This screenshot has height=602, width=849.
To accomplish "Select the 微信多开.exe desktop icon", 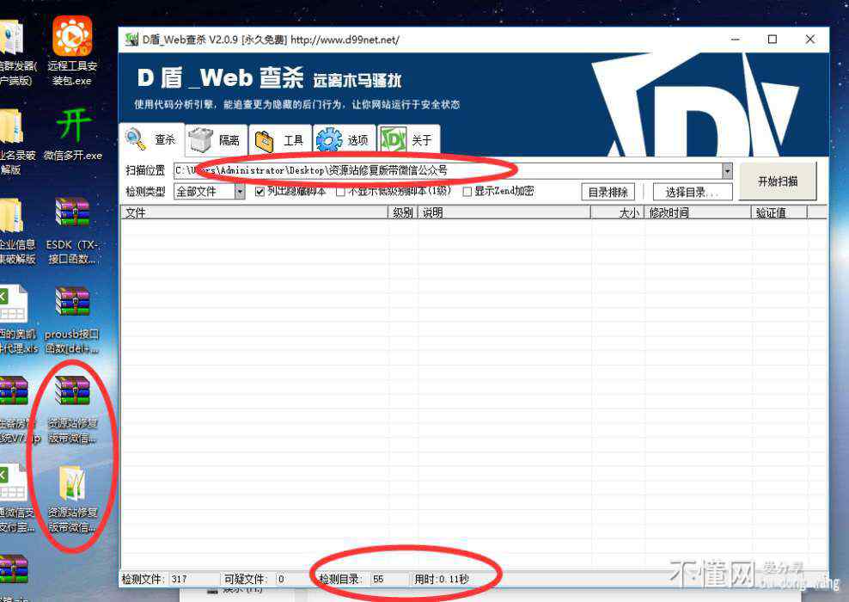I will (72, 134).
